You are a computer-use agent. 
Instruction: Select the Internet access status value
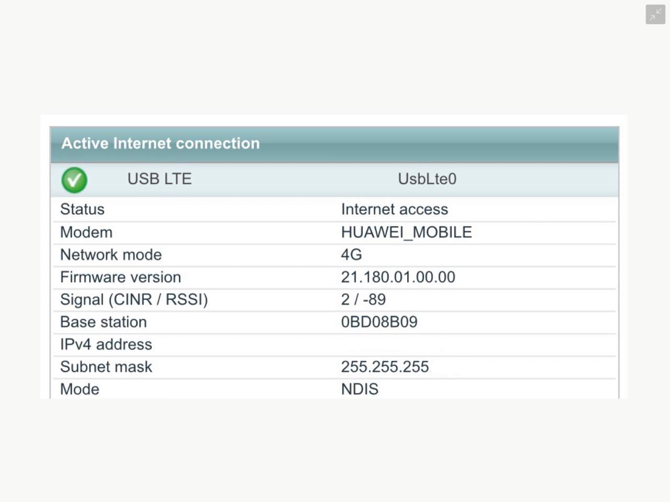pos(394,209)
